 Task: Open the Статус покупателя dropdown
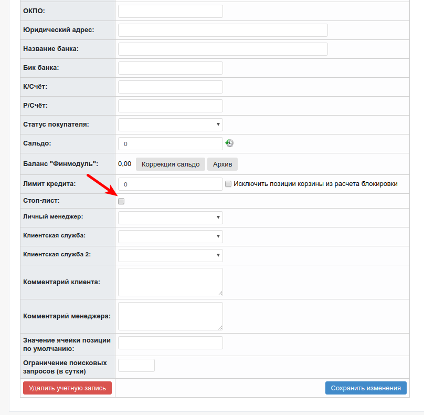point(170,124)
